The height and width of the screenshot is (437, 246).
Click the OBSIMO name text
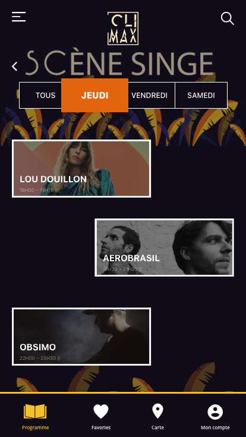pos(37,347)
